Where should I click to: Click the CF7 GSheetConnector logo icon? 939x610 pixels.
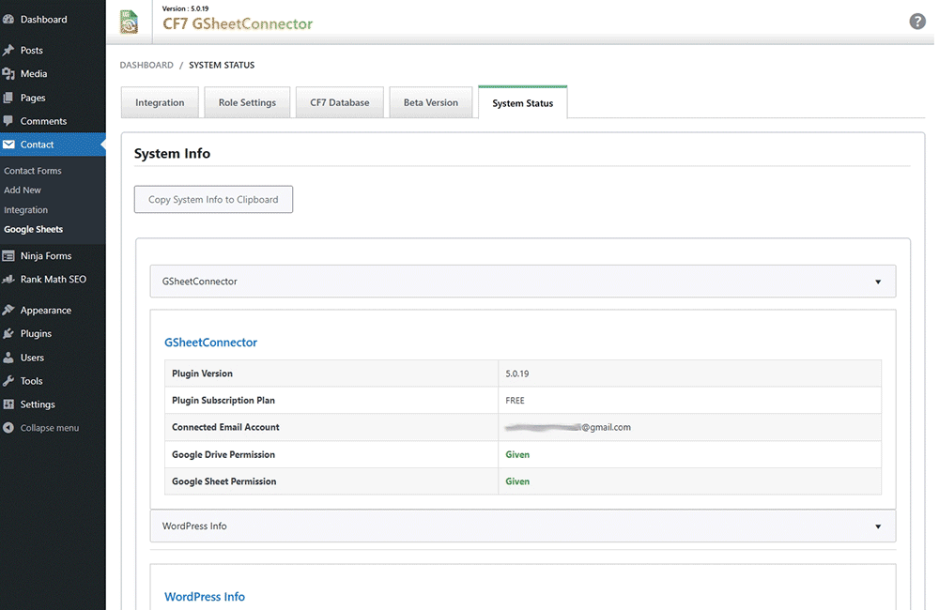129,23
